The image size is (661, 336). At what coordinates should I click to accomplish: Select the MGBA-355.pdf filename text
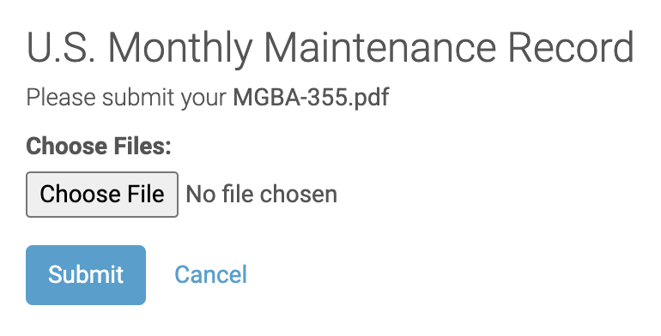[x=311, y=98]
